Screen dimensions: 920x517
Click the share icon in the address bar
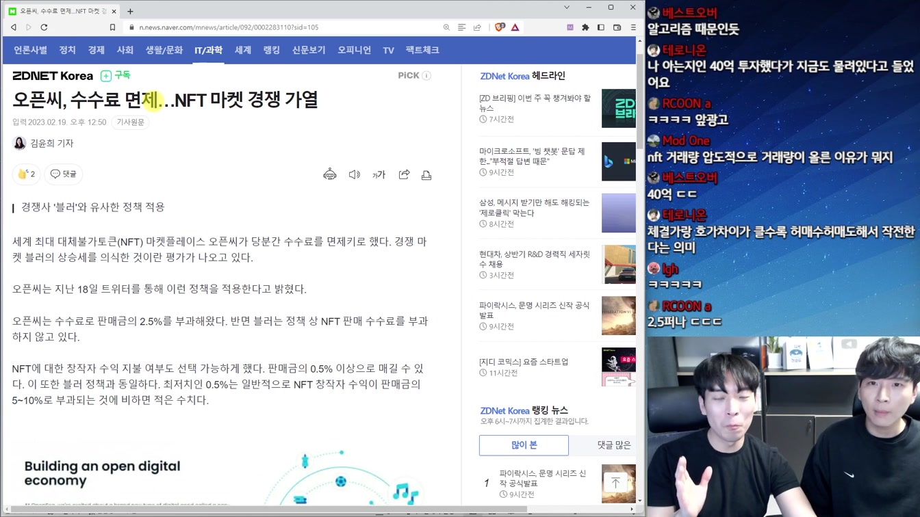click(x=477, y=27)
